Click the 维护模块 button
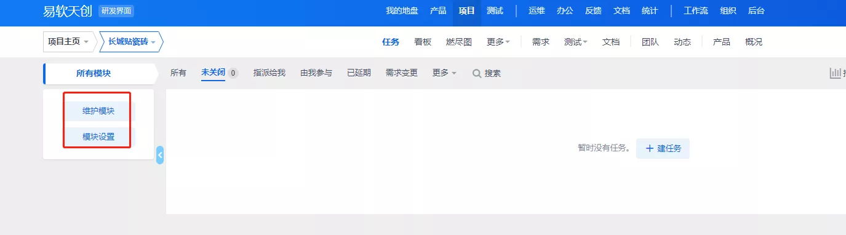Image resolution: width=846 pixels, height=235 pixels. (x=98, y=111)
